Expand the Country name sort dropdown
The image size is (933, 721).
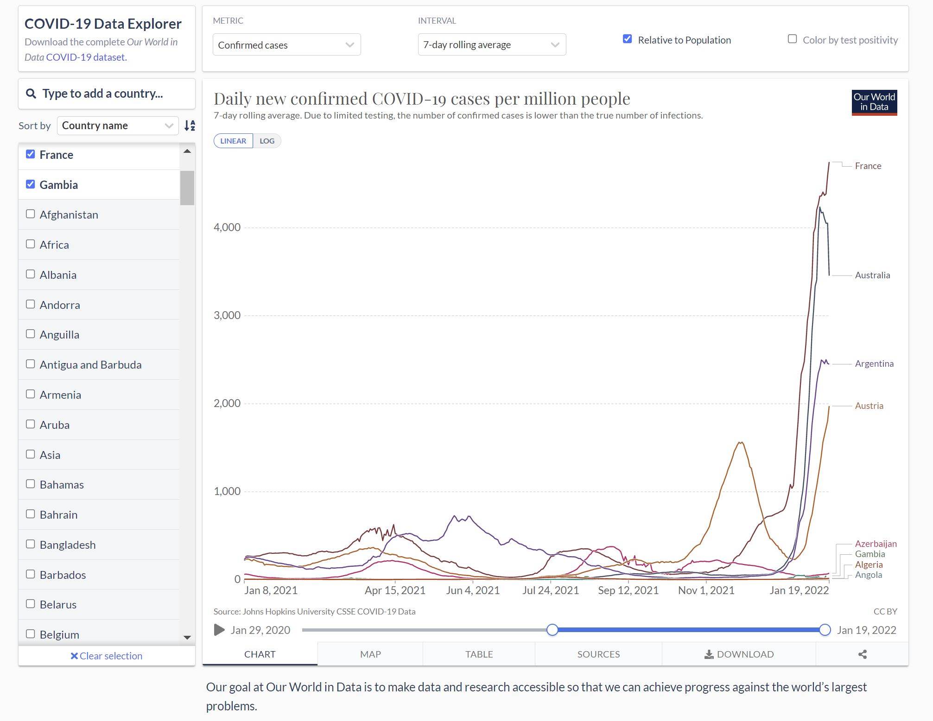(x=117, y=125)
